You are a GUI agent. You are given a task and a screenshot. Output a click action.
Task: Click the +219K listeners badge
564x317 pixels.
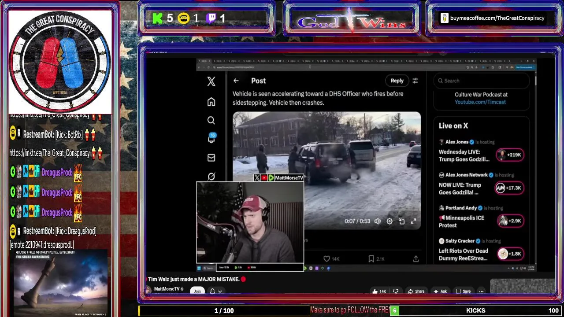(510, 155)
